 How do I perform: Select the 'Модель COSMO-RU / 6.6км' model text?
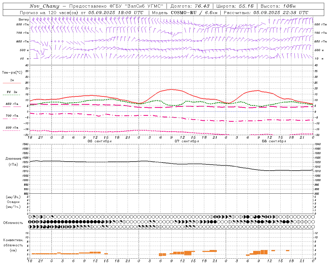pyautogui.click(x=185, y=13)
